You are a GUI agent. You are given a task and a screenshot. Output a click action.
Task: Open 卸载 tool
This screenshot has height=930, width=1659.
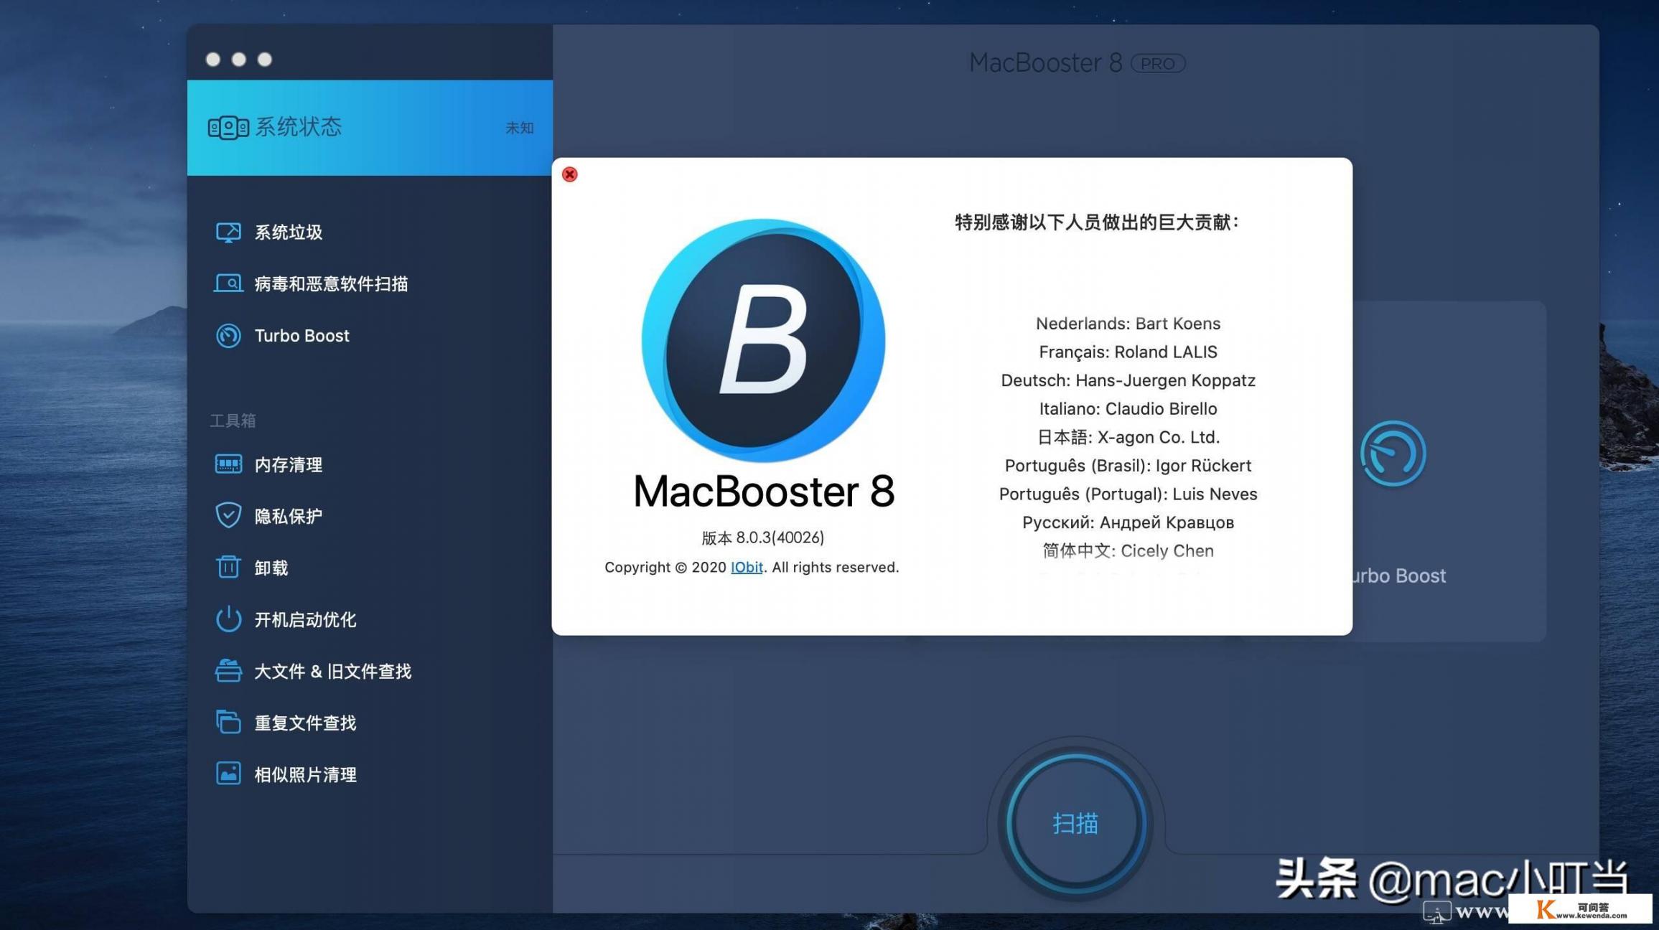coord(271,568)
